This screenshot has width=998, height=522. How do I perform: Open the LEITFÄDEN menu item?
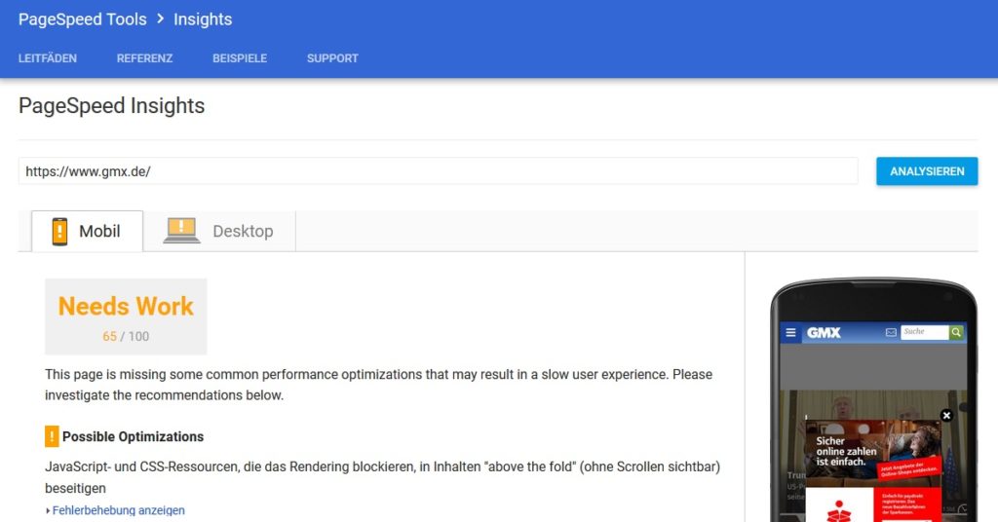pyautogui.click(x=48, y=57)
